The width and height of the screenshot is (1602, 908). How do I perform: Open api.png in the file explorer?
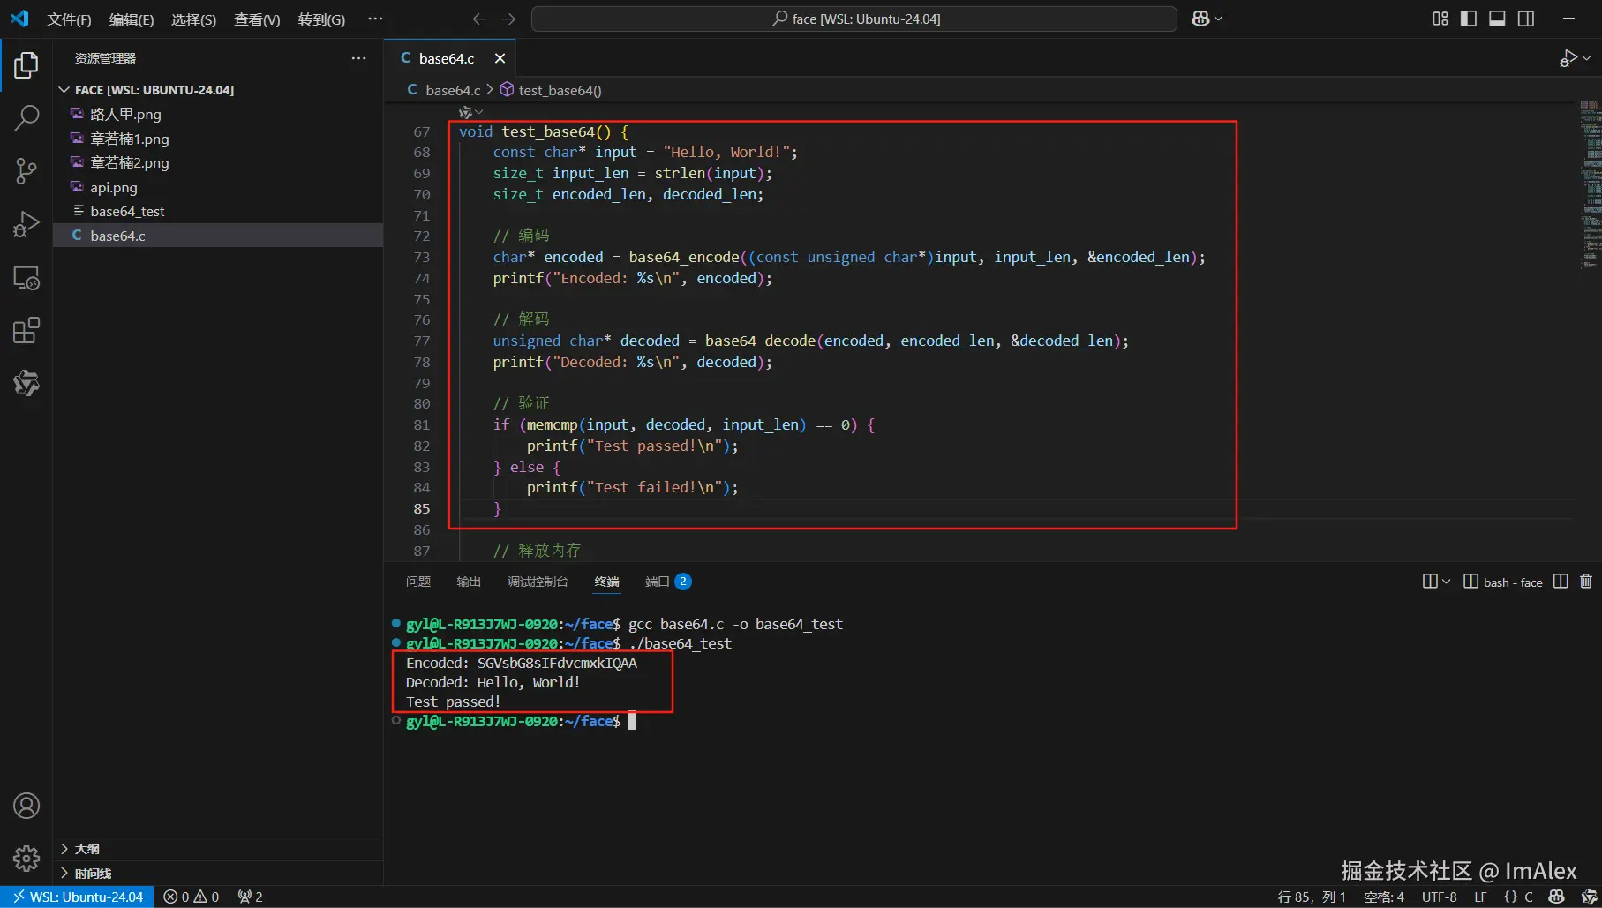click(x=114, y=187)
